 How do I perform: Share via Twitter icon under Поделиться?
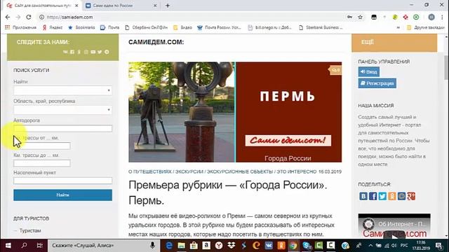382,196
